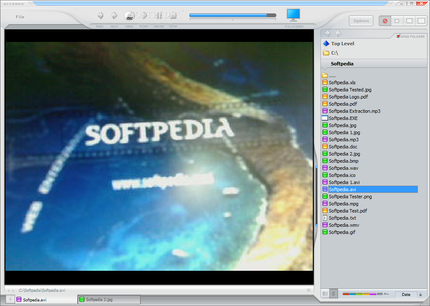Select the large viewer size icon
Viewport: 430px width, 306px height.
[x=421, y=21]
